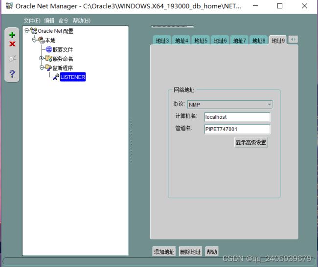Viewport: 318px width, 267px height.
Task: Collapse the 本地 tree node
Action: coord(34,40)
